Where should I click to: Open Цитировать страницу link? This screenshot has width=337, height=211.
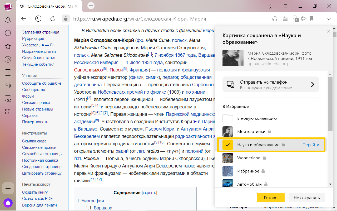coord(42,173)
